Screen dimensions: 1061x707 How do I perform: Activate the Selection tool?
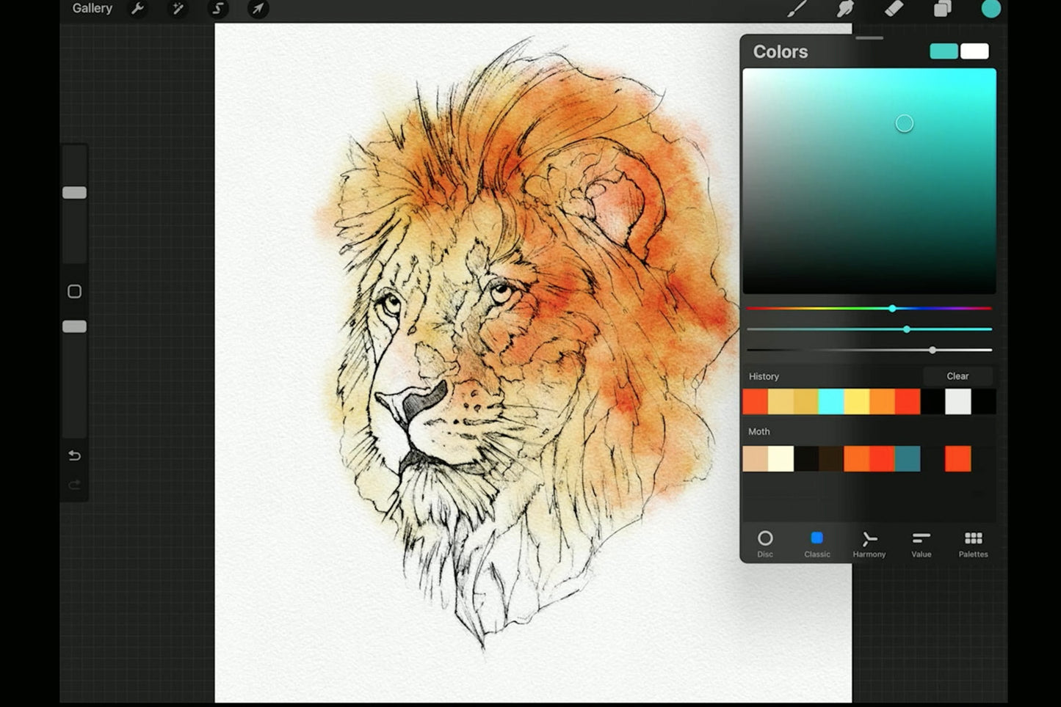click(217, 9)
